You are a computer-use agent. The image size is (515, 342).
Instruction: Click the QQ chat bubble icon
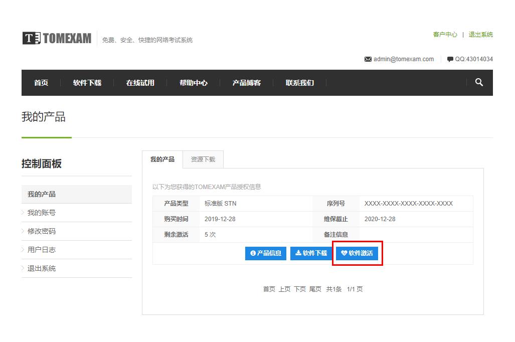[450, 59]
